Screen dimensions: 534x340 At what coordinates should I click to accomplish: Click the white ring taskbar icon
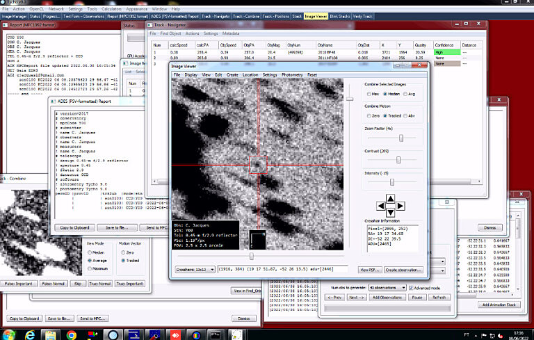tap(113, 335)
